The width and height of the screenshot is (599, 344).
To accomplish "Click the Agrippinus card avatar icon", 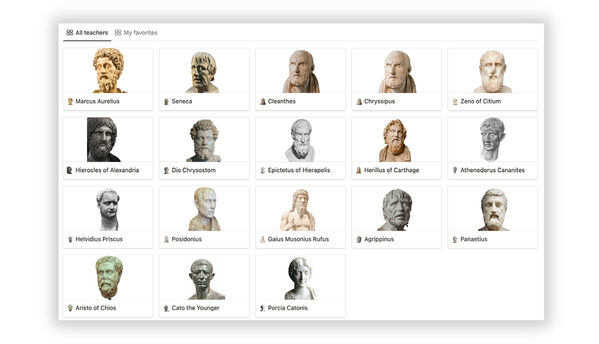I will point(358,239).
